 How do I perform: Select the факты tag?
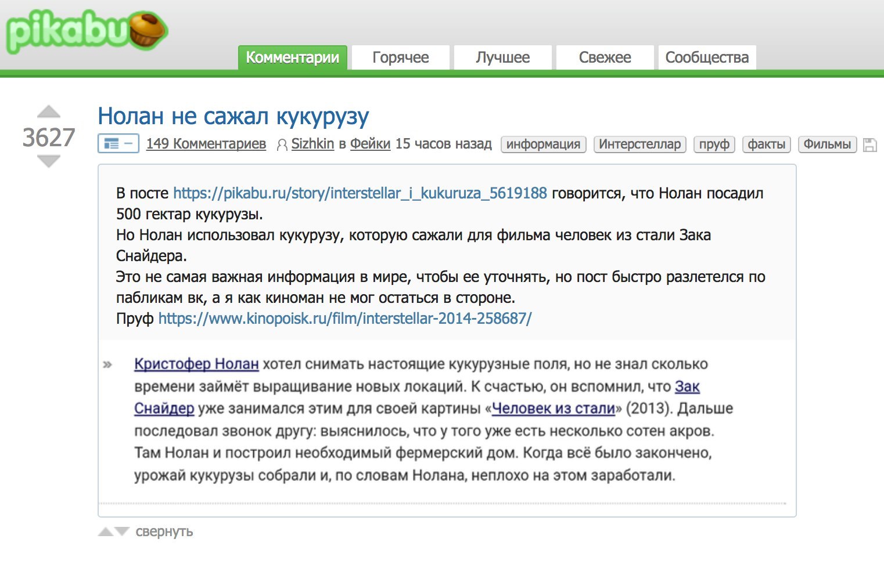tap(767, 144)
